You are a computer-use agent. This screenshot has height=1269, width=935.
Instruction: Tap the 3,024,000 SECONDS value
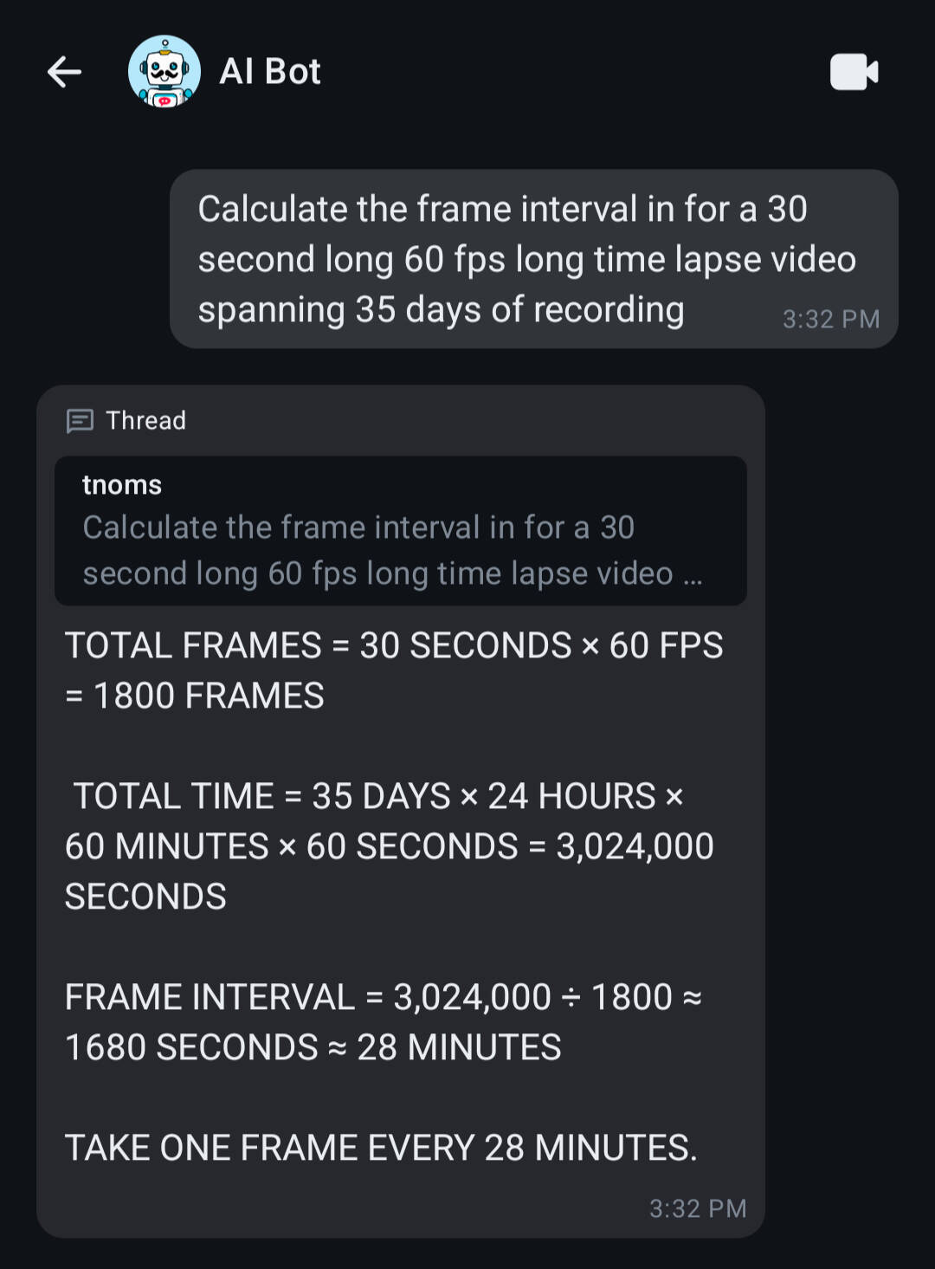click(390, 871)
